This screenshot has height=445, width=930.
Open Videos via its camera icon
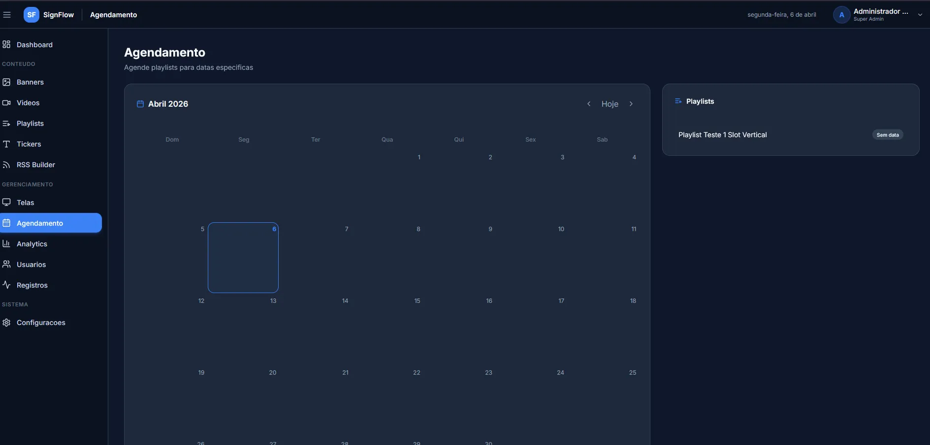click(6, 103)
